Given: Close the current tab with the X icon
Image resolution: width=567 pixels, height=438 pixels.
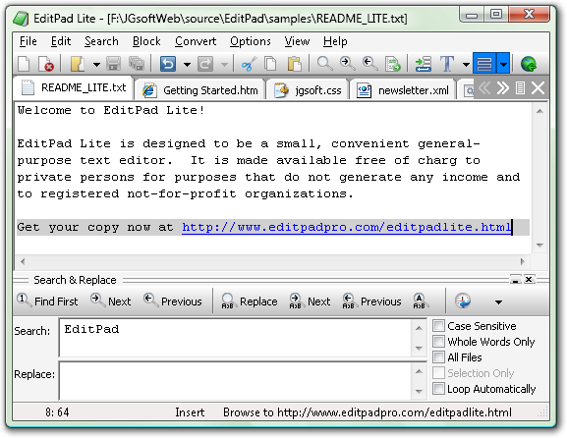Looking at the screenshot, I should click(x=539, y=87).
